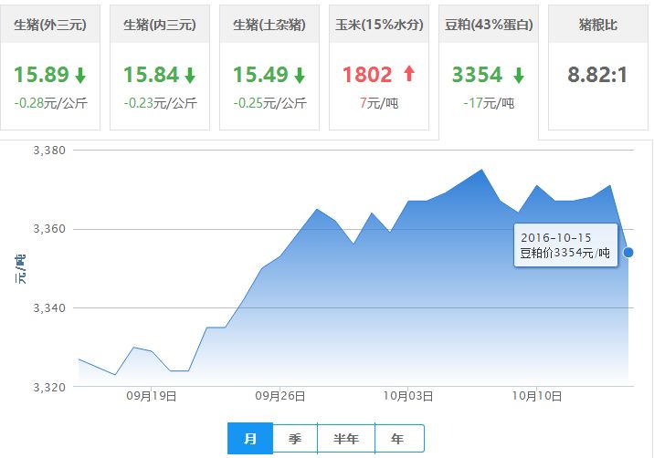The width and height of the screenshot is (654, 458).
Task: Click the 3,320 y-axis label
Action: pyautogui.click(x=49, y=388)
